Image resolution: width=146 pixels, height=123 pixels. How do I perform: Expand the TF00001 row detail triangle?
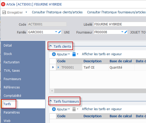[x=58, y=67]
